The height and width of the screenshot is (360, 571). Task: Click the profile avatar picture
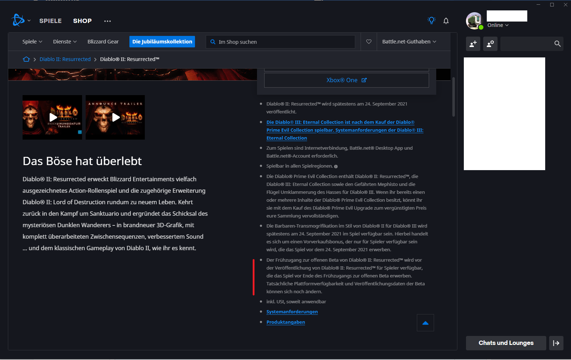coord(475,21)
